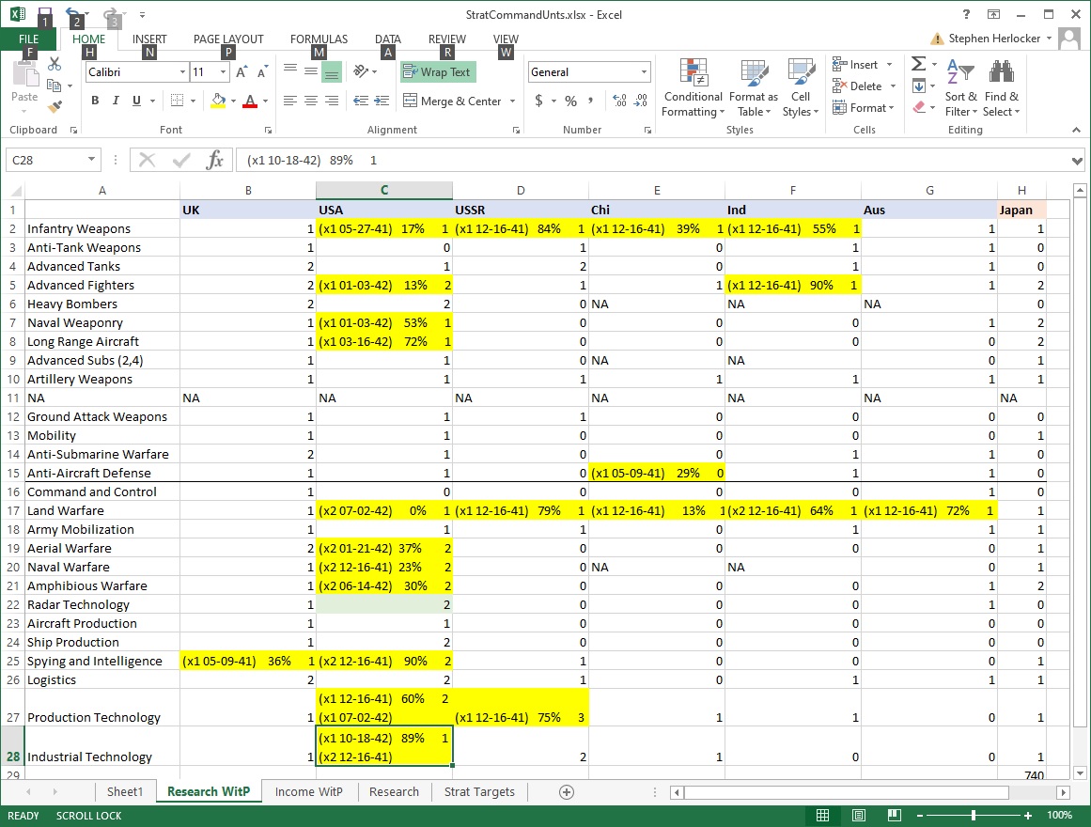The height and width of the screenshot is (827, 1091).
Task: Click the AutoSum sigma icon
Action: pyautogui.click(x=918, y=63)
